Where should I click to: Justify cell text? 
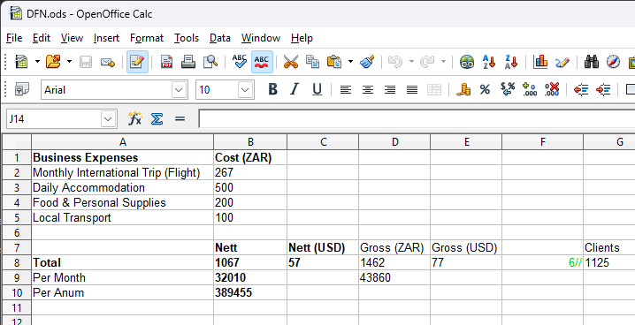click(x=412, y=90)
